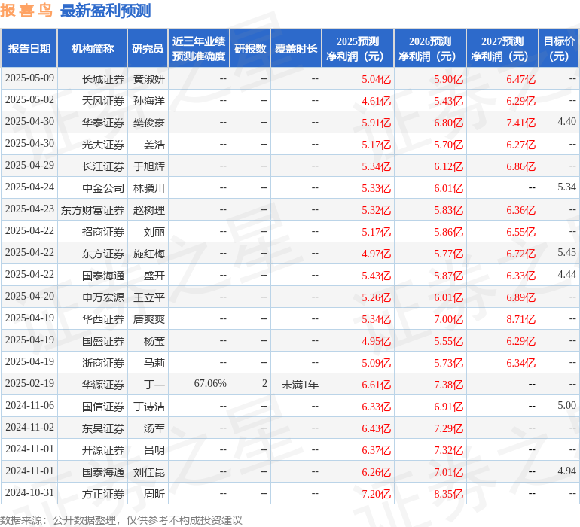Click researcher name 刘佳昆

pyautogui.click(x=149, y=472)
